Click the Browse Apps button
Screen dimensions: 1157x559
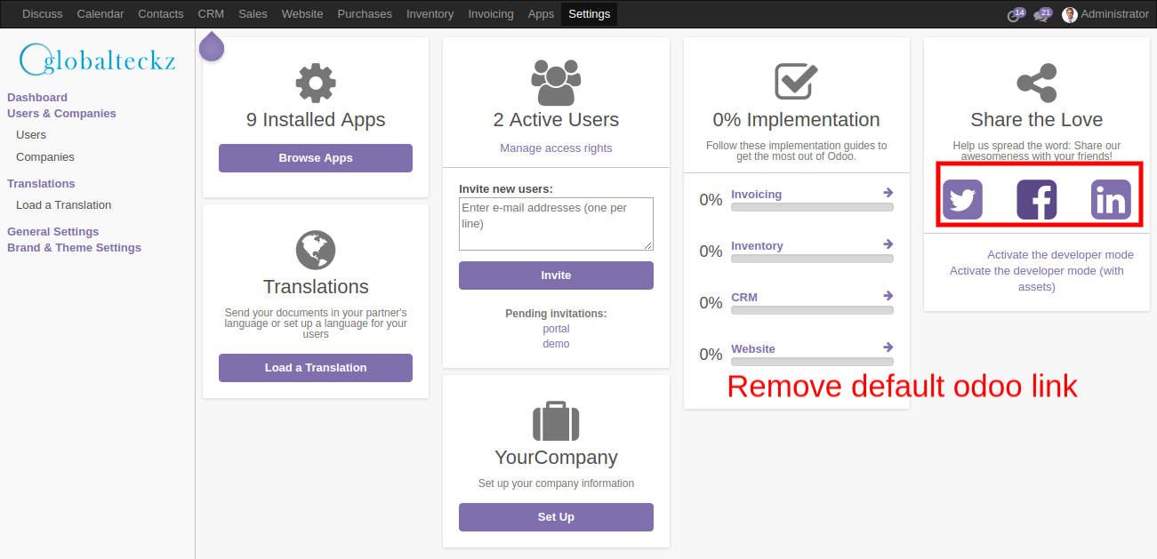click(x=316, y=158)
